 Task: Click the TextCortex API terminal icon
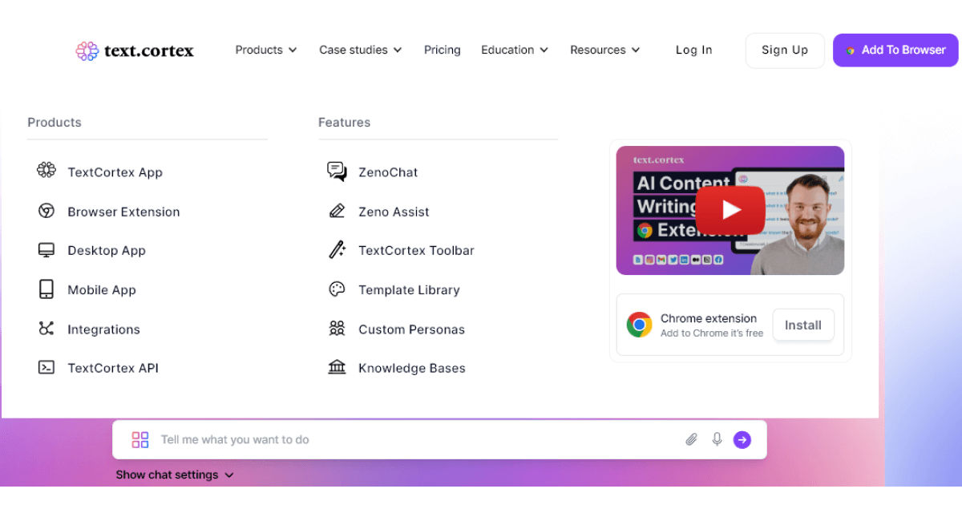coord(46,367)
